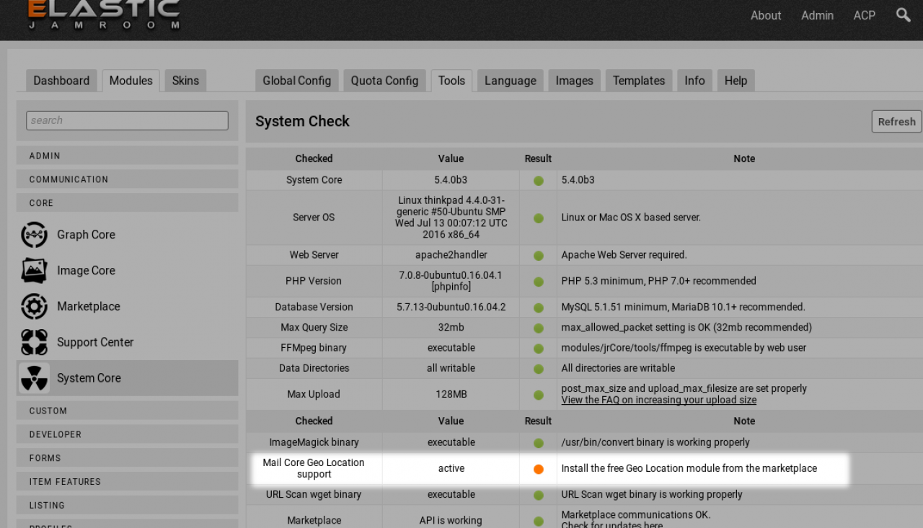
Task: Select the System Core radiation icon
Action: click(x=34, y=378)
